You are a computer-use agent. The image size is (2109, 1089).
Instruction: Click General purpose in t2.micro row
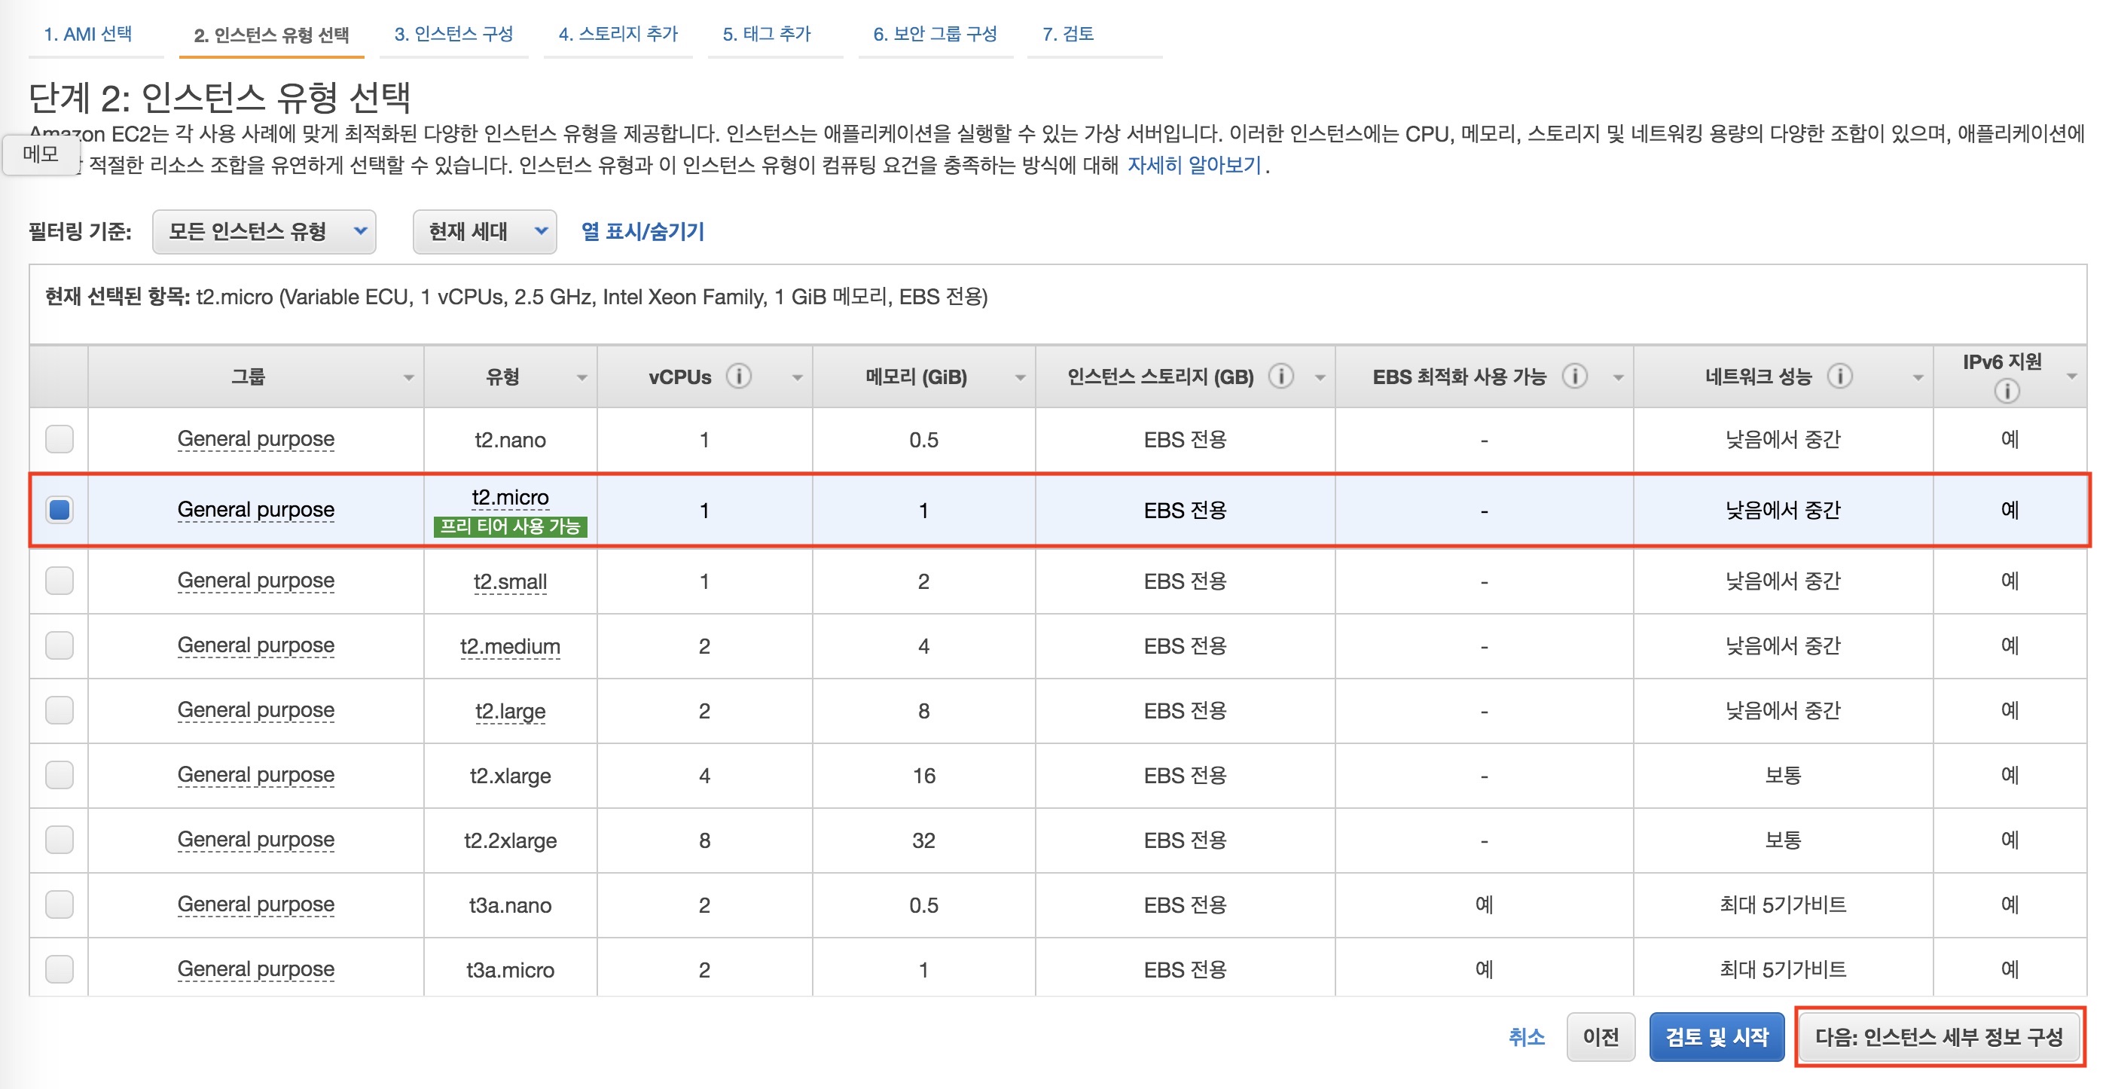(255, 509)
